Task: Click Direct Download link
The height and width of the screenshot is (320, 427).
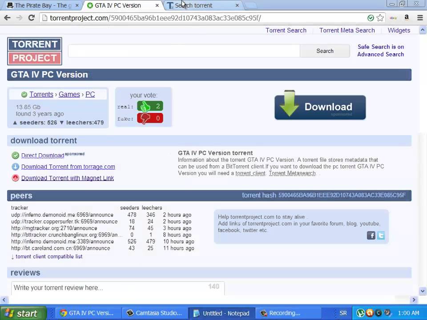Action: tap(43, 156)
